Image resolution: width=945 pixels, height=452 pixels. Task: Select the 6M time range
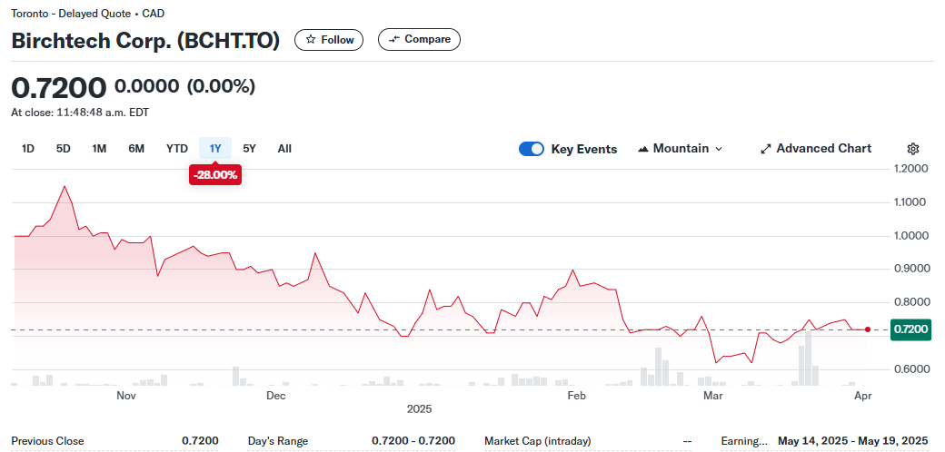pyautogui.click(x=136, y=149)
